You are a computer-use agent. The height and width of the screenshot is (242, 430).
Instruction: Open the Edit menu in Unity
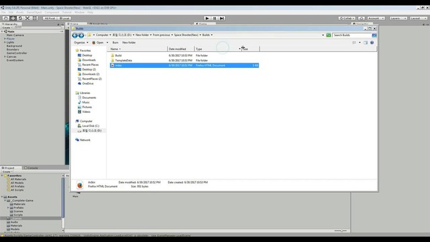[11, 12]
